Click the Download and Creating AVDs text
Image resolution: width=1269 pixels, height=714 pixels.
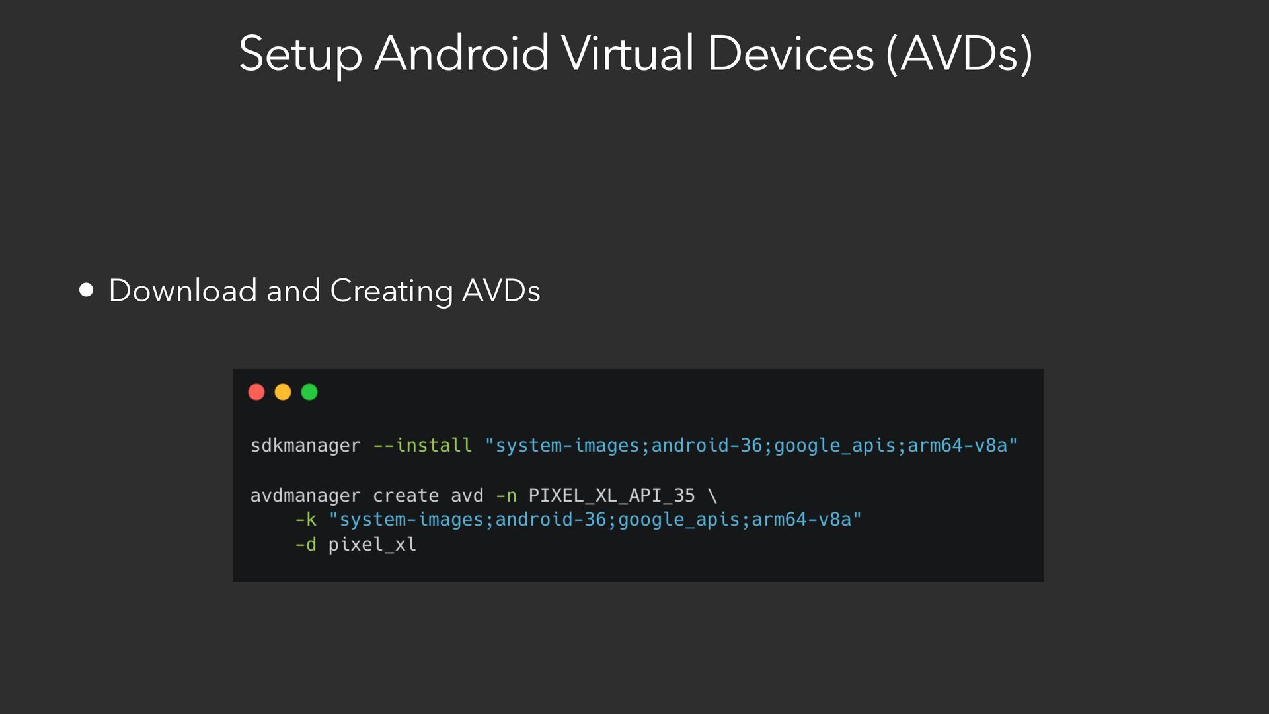click(x=324, y=291)
